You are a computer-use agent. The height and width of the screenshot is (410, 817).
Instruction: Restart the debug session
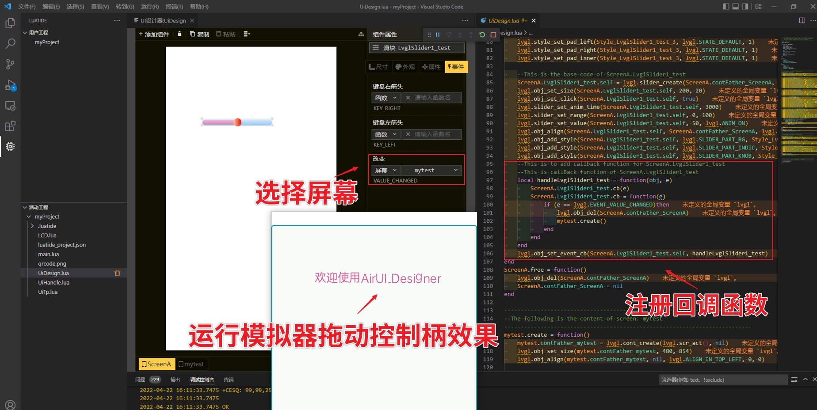(482, 34)
